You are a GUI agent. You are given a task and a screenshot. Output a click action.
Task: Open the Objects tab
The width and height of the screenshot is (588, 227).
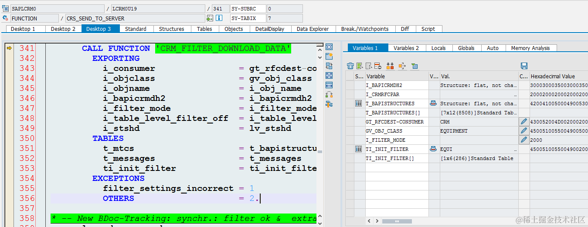click(234, 29)
